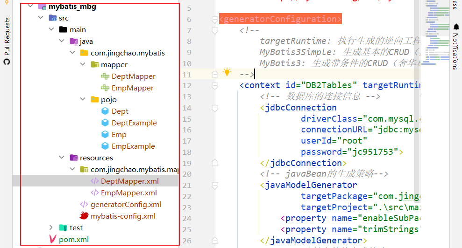
Task: Click the src folder icon
Action: coord(53,18)
